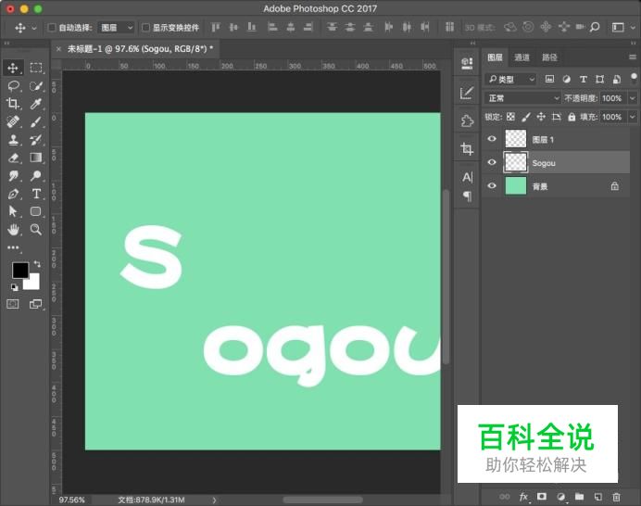Screen dimensions: 641x506
Task: Activate the Hand tool
Action: [13, 230]
